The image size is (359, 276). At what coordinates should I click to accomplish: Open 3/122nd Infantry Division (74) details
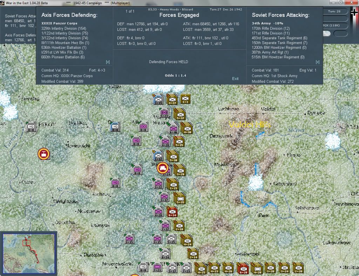coord(65,38)
